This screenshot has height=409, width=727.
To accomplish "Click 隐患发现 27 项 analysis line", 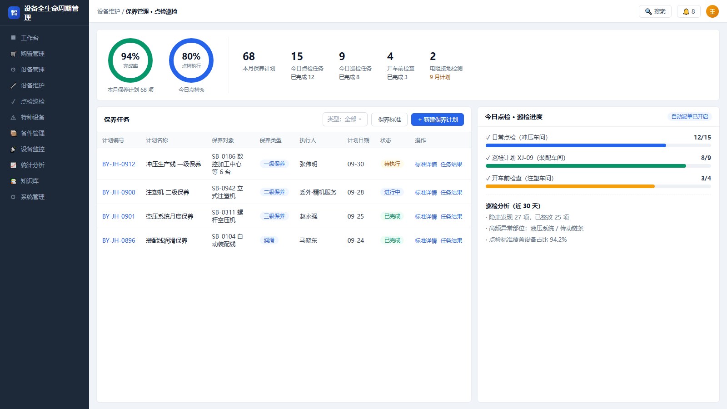I will click(528, 217).
